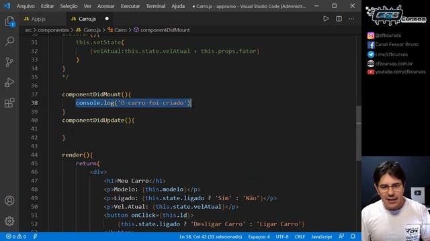The height and width of the screenshot is (241, 430).
Task: Show errors and warnings in status bar
Action: 16,236
